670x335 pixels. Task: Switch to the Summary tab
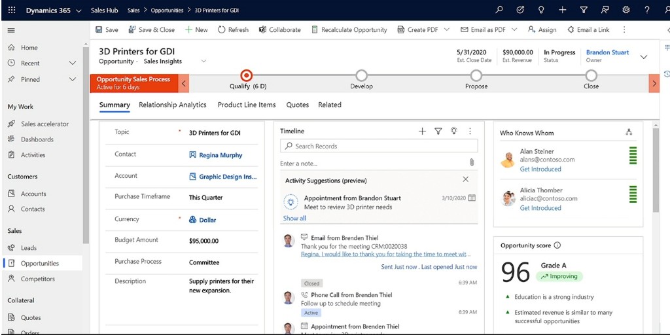coord(115,105)
